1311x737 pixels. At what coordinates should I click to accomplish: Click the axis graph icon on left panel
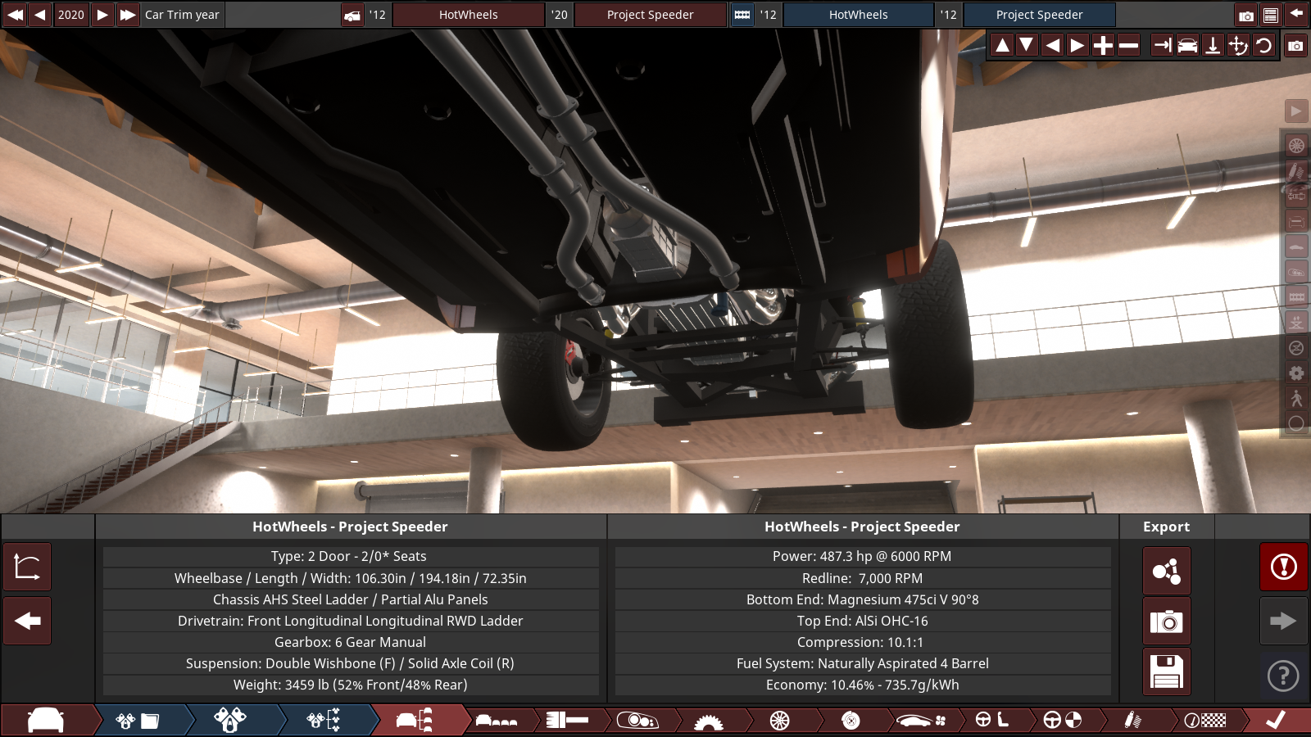[x=27, y=567]
